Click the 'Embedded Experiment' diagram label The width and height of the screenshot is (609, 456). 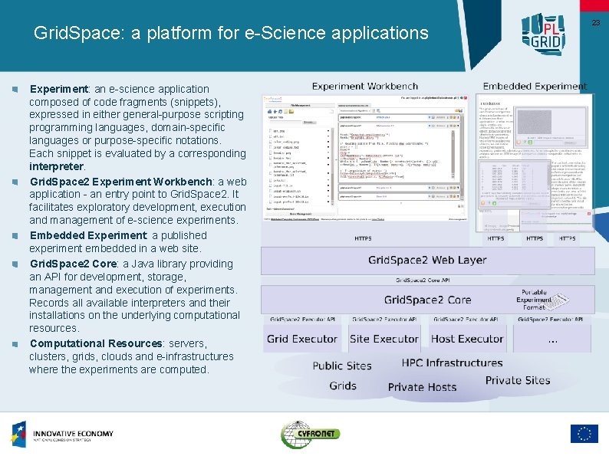pos(535,86)
